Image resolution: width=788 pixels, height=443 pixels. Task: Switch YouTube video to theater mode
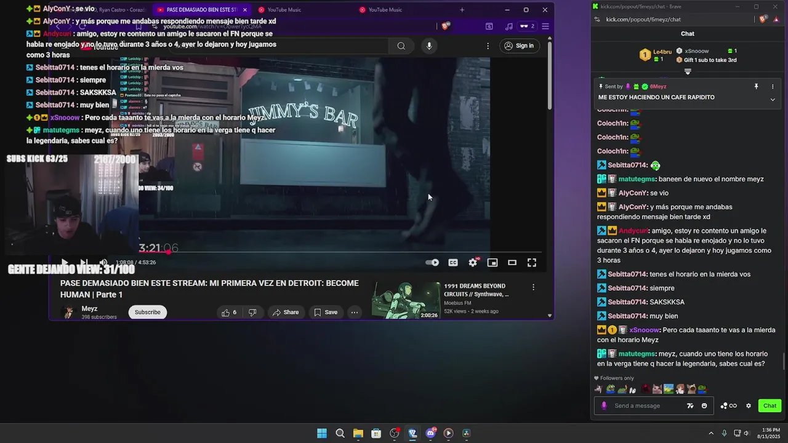tap(512, 262)
